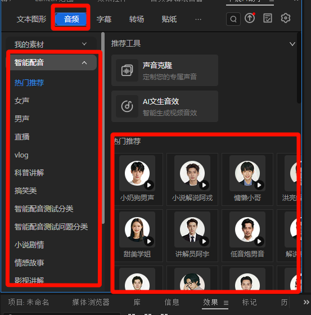Image resolution: width=311 pixels, height=315 pixels.
Task: Play preview of 小奶狗男声 voice
Action: (149, 185)
